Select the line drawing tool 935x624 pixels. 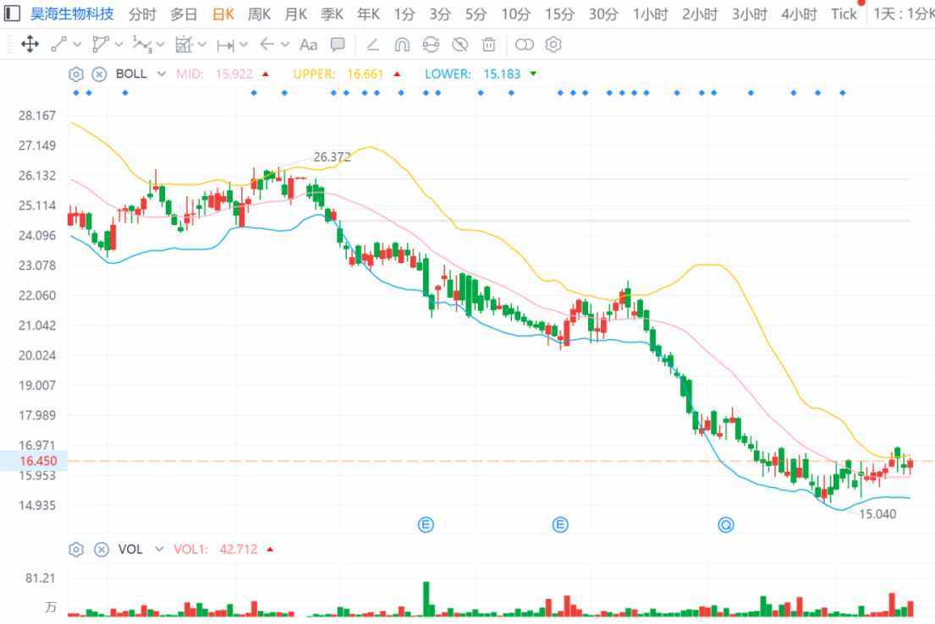58,44
